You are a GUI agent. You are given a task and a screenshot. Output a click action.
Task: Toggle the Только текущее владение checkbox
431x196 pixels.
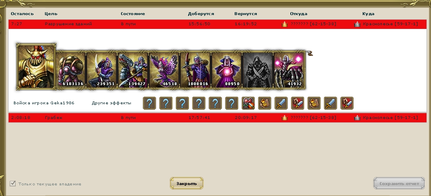point(13,183)
